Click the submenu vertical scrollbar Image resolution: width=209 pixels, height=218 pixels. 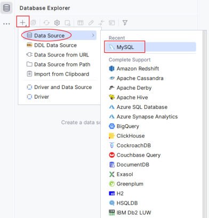205,124
